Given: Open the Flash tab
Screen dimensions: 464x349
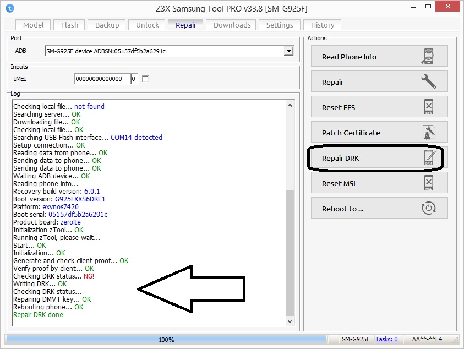Looking at the screenshot, I should [x=69, y=25].
